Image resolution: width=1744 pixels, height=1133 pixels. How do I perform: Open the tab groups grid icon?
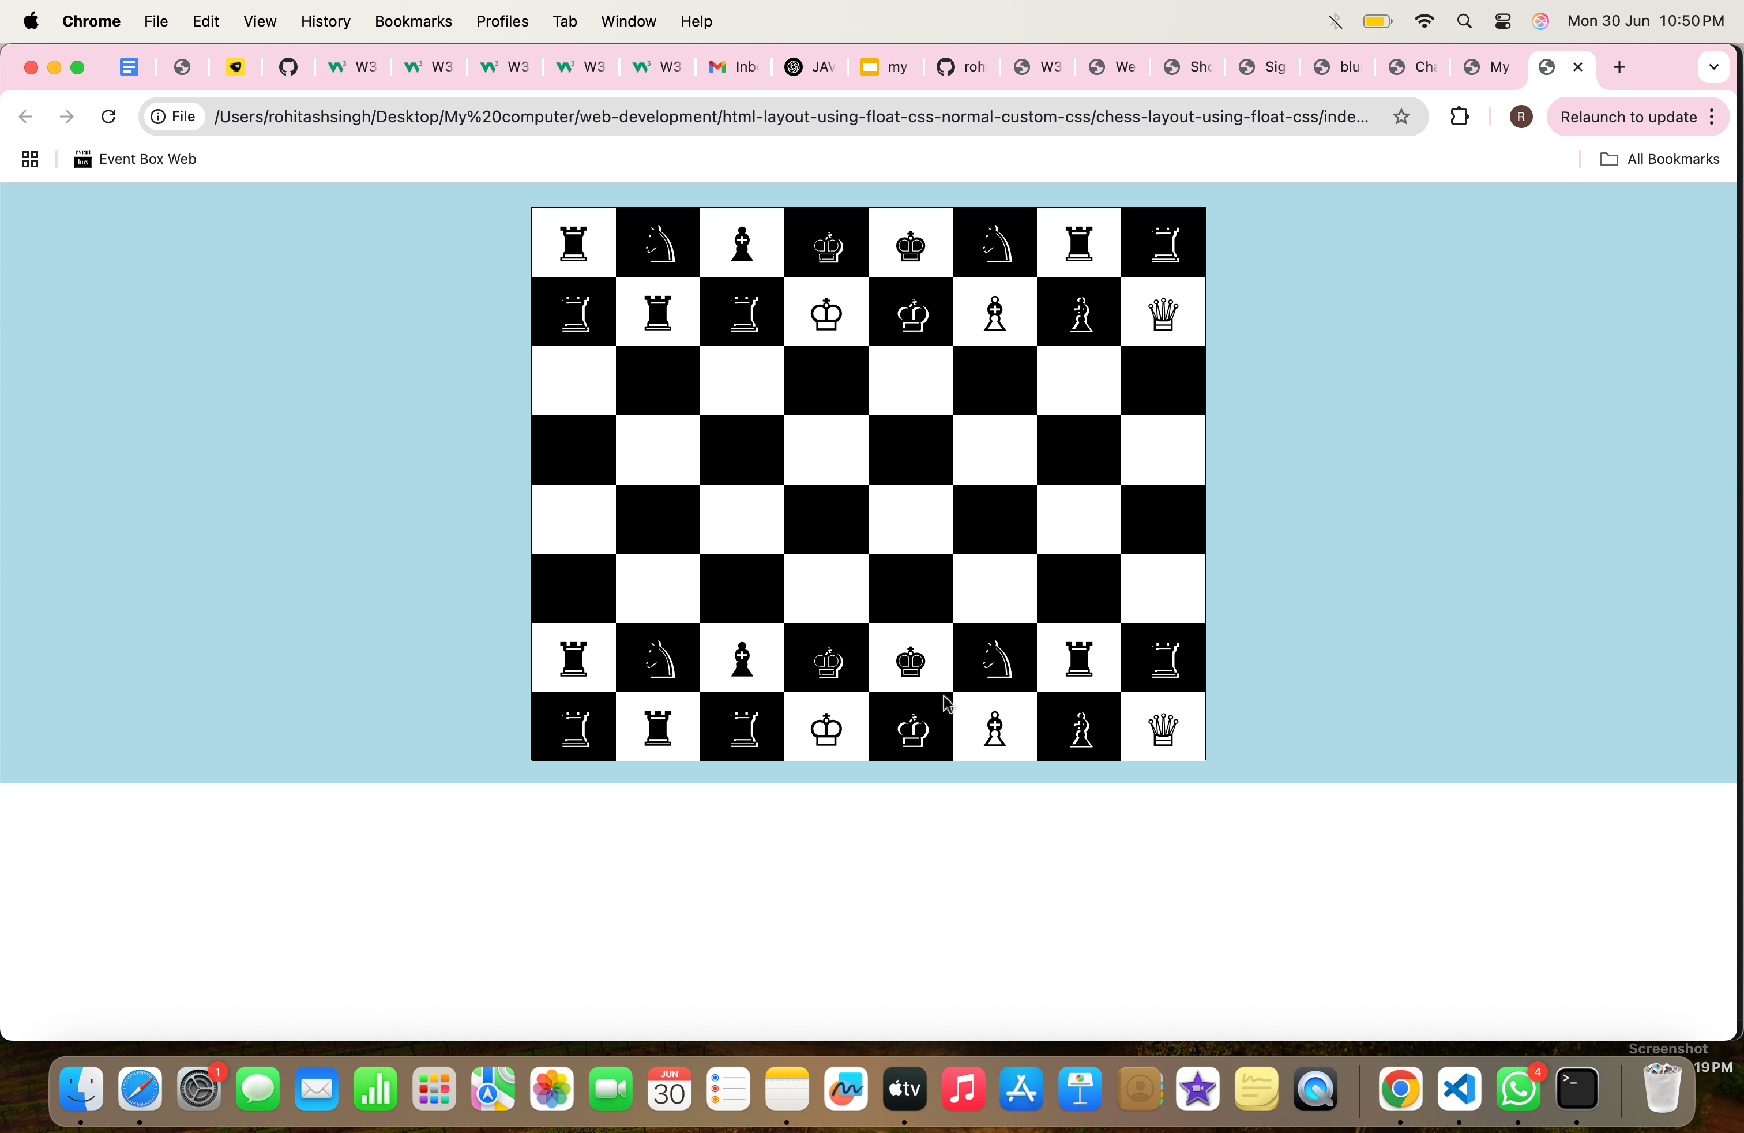(29, 159)
